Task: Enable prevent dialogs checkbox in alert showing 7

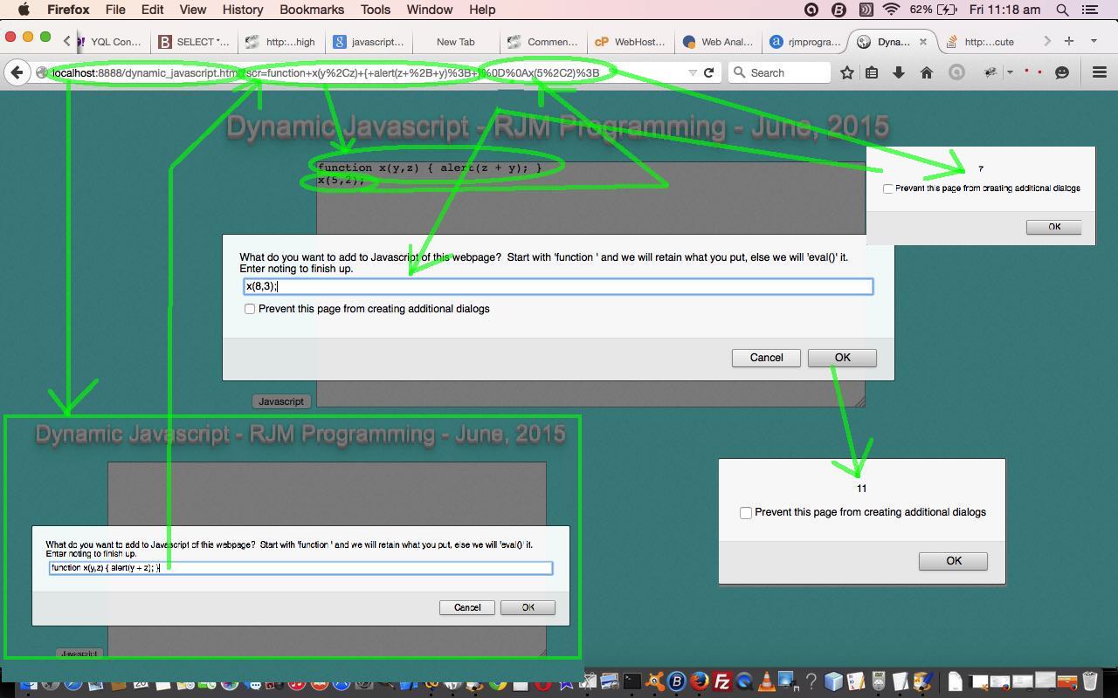Action: tap(888, 188)
